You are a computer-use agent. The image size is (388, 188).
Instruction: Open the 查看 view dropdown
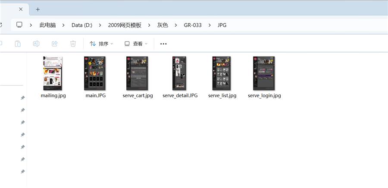pos(136,44)
